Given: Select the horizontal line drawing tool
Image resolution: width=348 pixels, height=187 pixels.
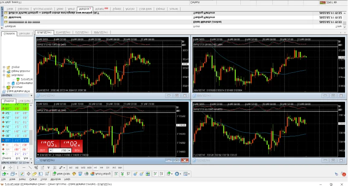Looking at the screenshot, I should [x=24, y=168].
